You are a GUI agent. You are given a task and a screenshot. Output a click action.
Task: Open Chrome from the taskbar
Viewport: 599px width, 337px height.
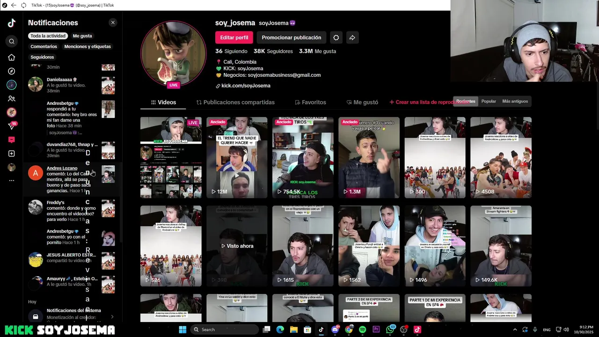[349, 330]
